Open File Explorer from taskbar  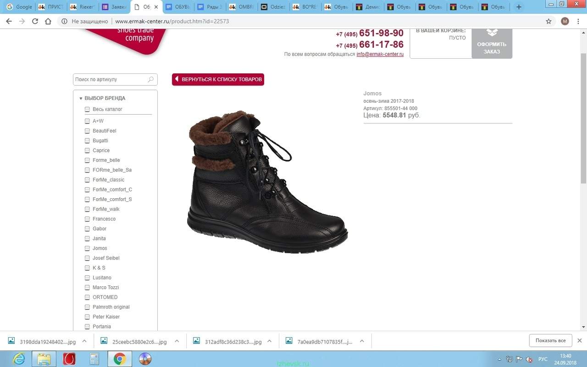click(x=44, y=358)
